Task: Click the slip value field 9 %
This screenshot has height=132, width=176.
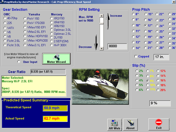Action: click(x=160, y=103)
